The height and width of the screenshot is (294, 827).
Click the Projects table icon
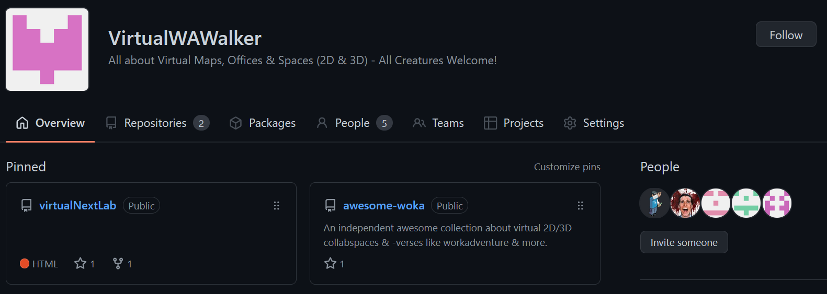(x=490, y=123)
